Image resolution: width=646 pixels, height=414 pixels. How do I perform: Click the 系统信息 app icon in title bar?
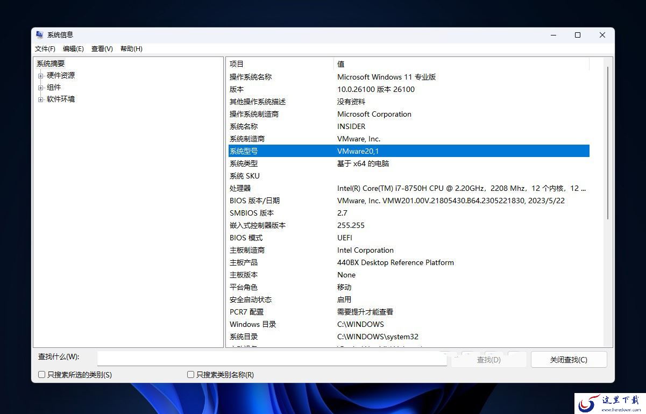[x=39, y=35]
